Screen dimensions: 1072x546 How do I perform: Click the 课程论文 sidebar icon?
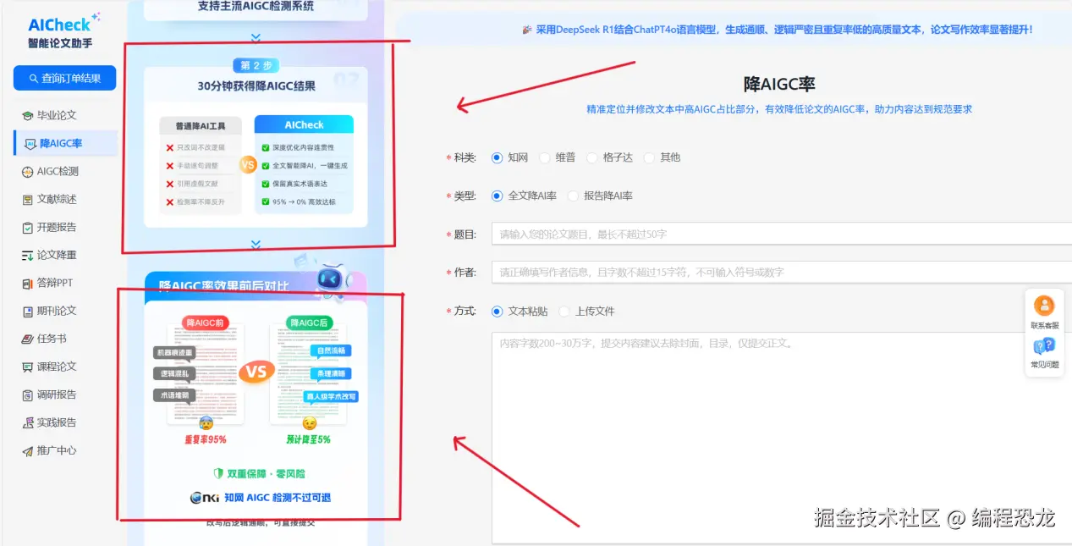point(28,367)
